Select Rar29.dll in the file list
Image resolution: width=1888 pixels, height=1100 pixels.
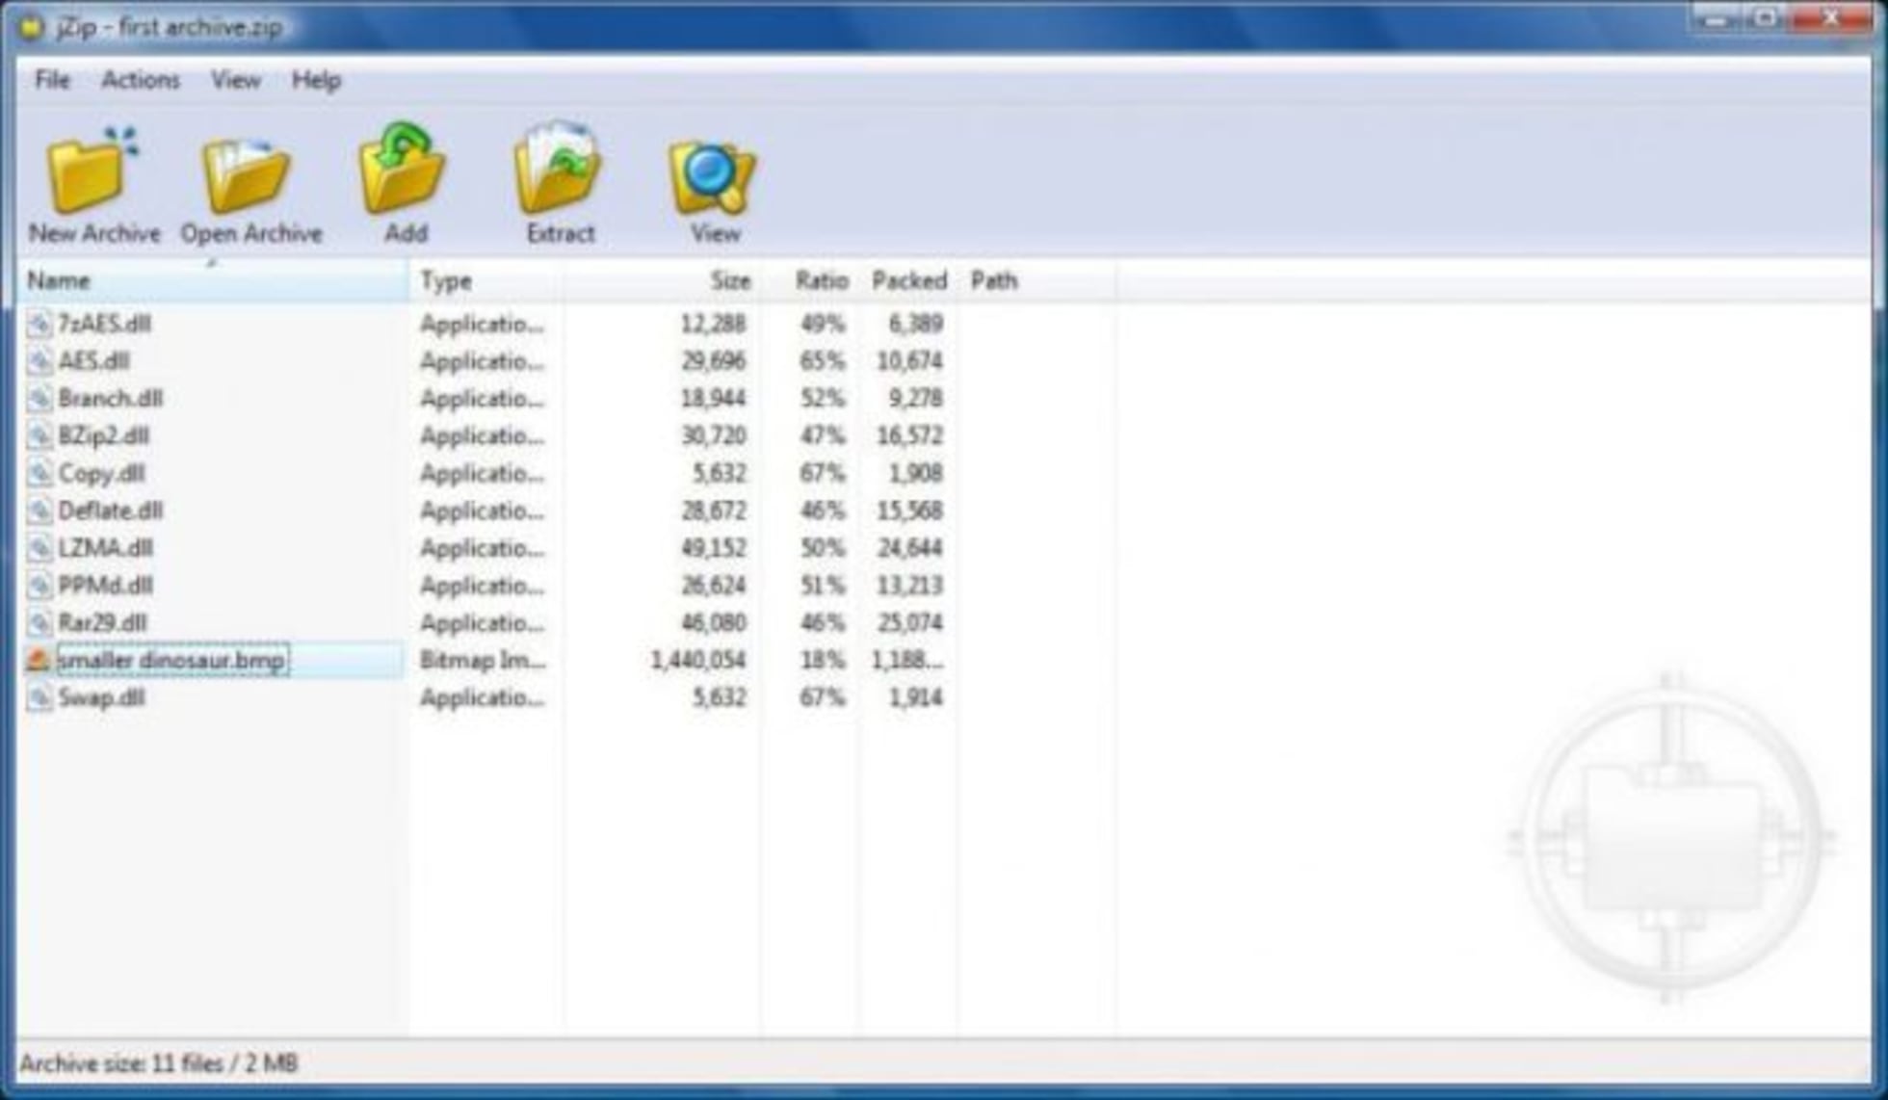(x=103, y=622)
